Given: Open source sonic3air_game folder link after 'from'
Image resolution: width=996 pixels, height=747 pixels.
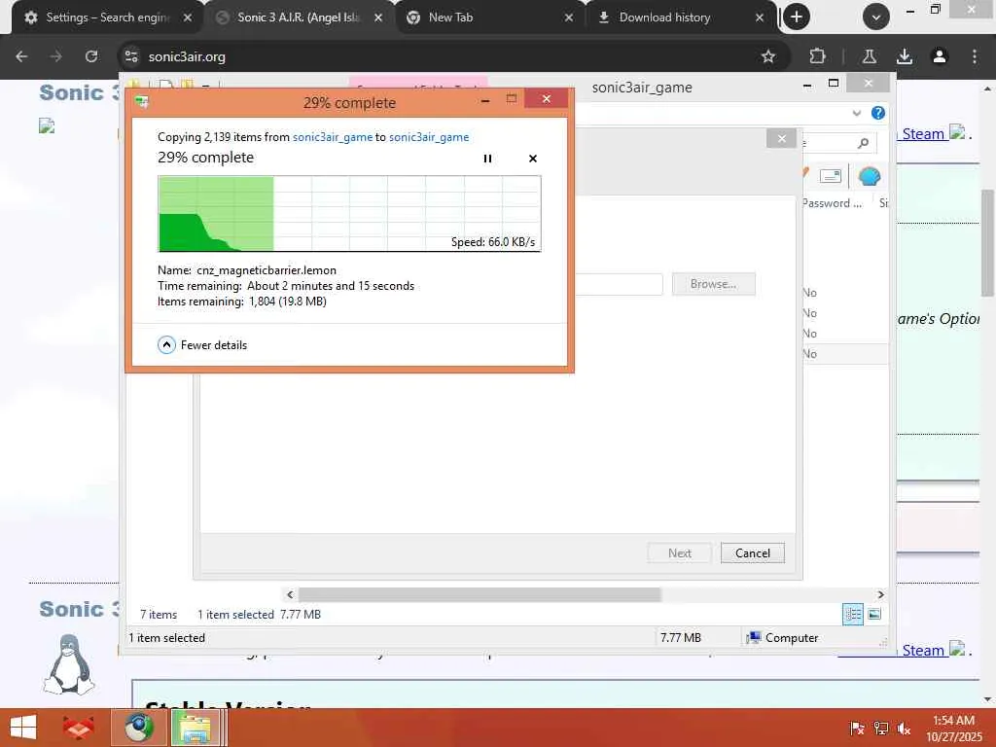Looking at the screenshot, I should 333,137.
